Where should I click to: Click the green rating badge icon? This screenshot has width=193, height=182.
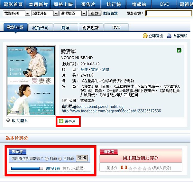tap(179, 50)
